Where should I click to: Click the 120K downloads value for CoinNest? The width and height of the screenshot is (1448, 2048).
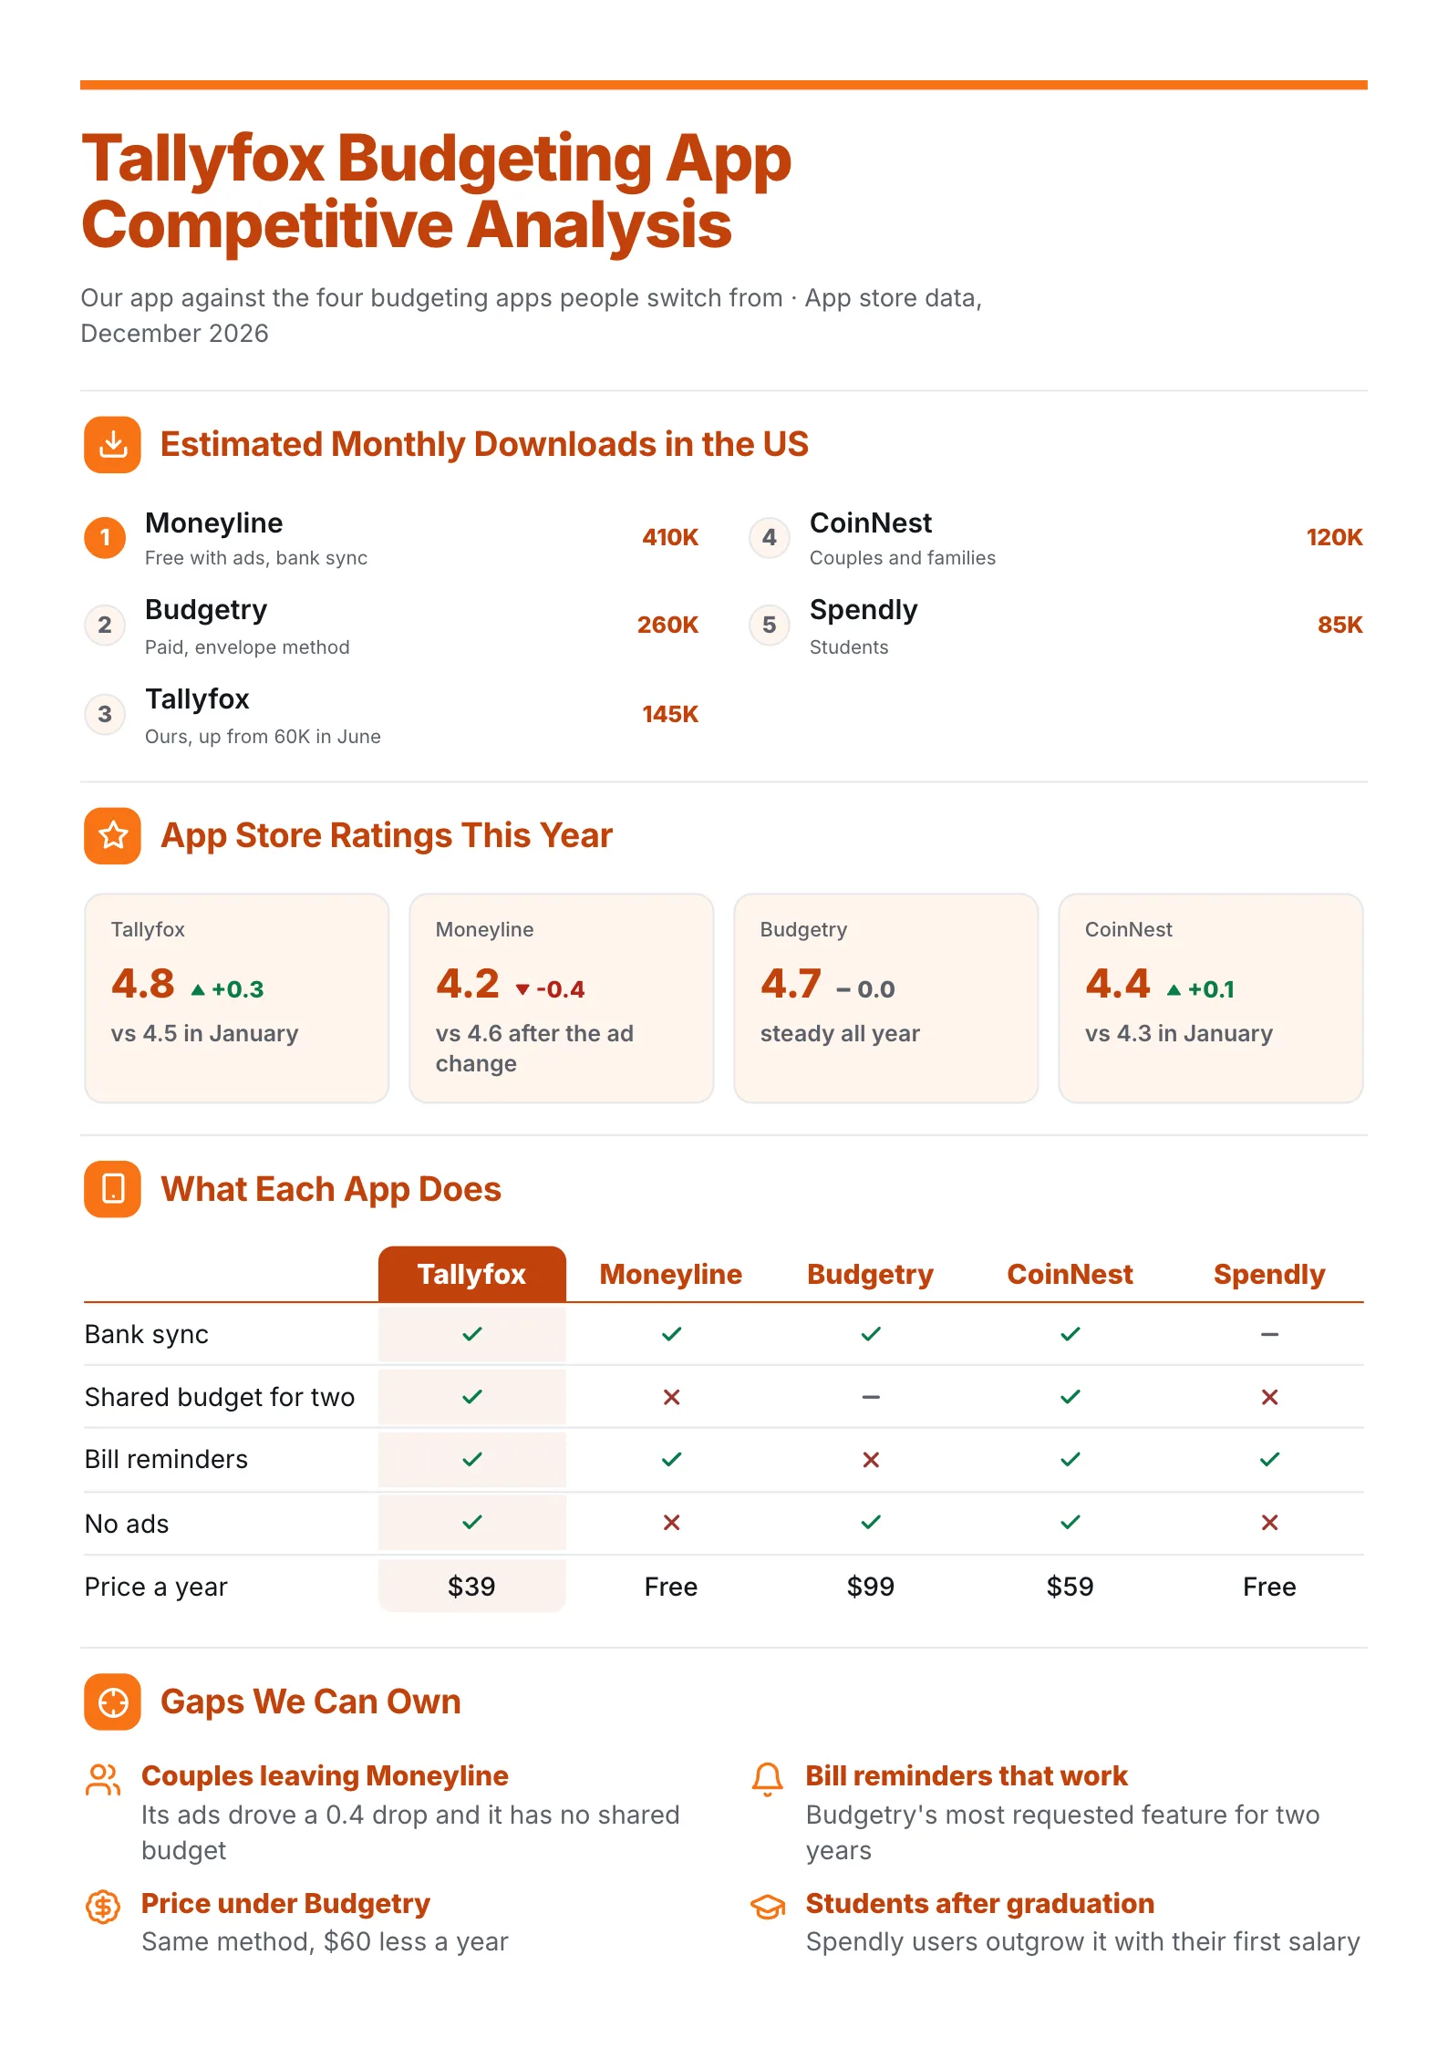point(1335,538)
